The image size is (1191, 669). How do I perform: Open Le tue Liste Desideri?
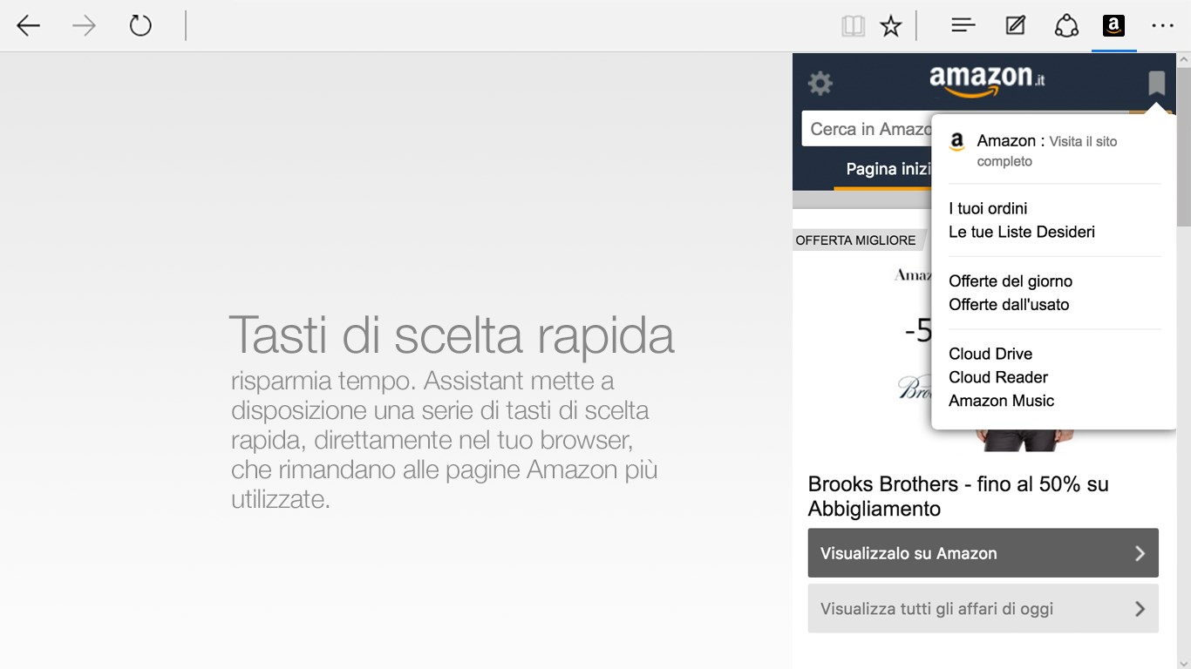pos(1022,232)
